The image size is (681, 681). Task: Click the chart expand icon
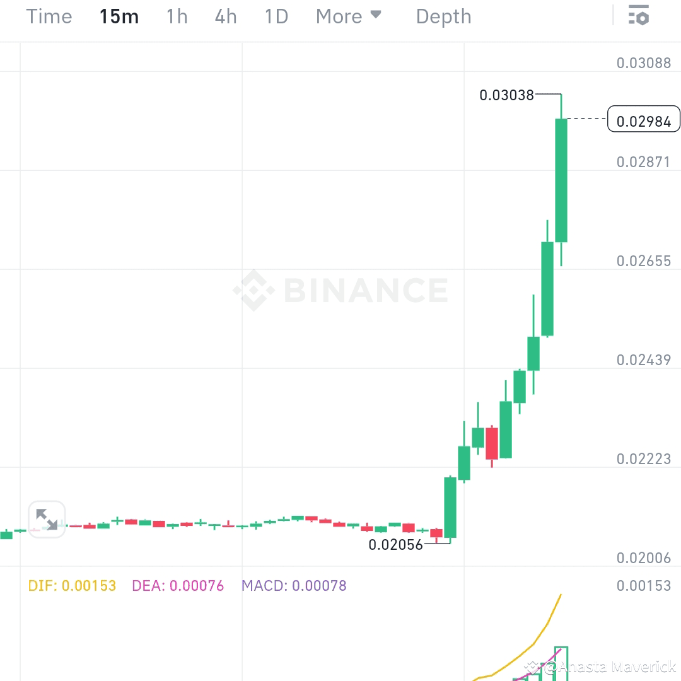(x=47, y=518)
